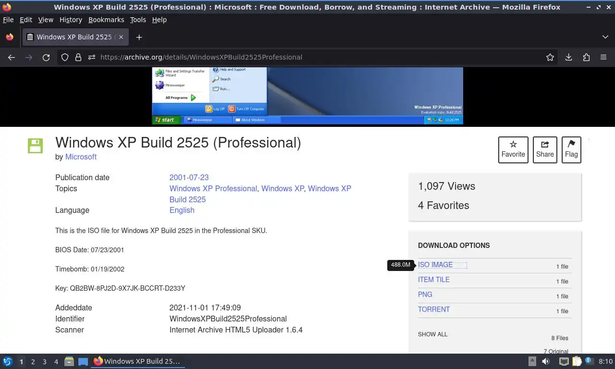Open the clipboard tray icon
The image size is (615, 369).
576,361
